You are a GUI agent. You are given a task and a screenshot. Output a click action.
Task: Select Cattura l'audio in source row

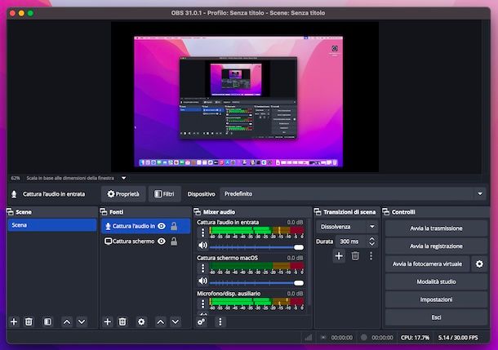(146, 226)
